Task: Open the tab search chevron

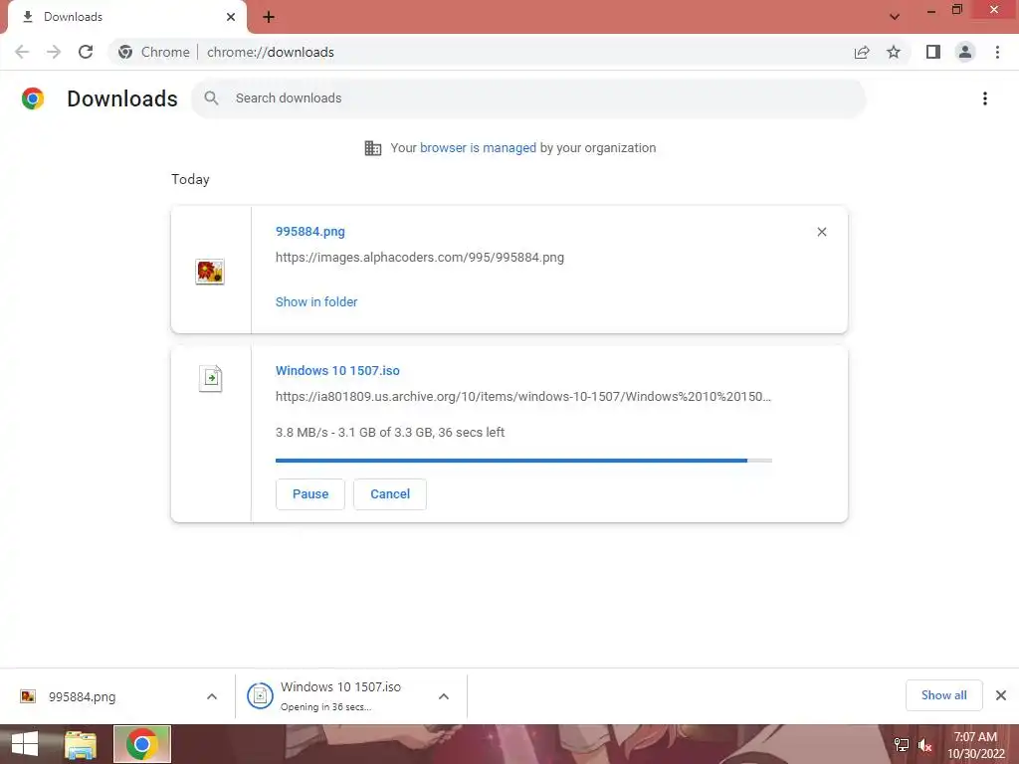Action: point(895,17)
